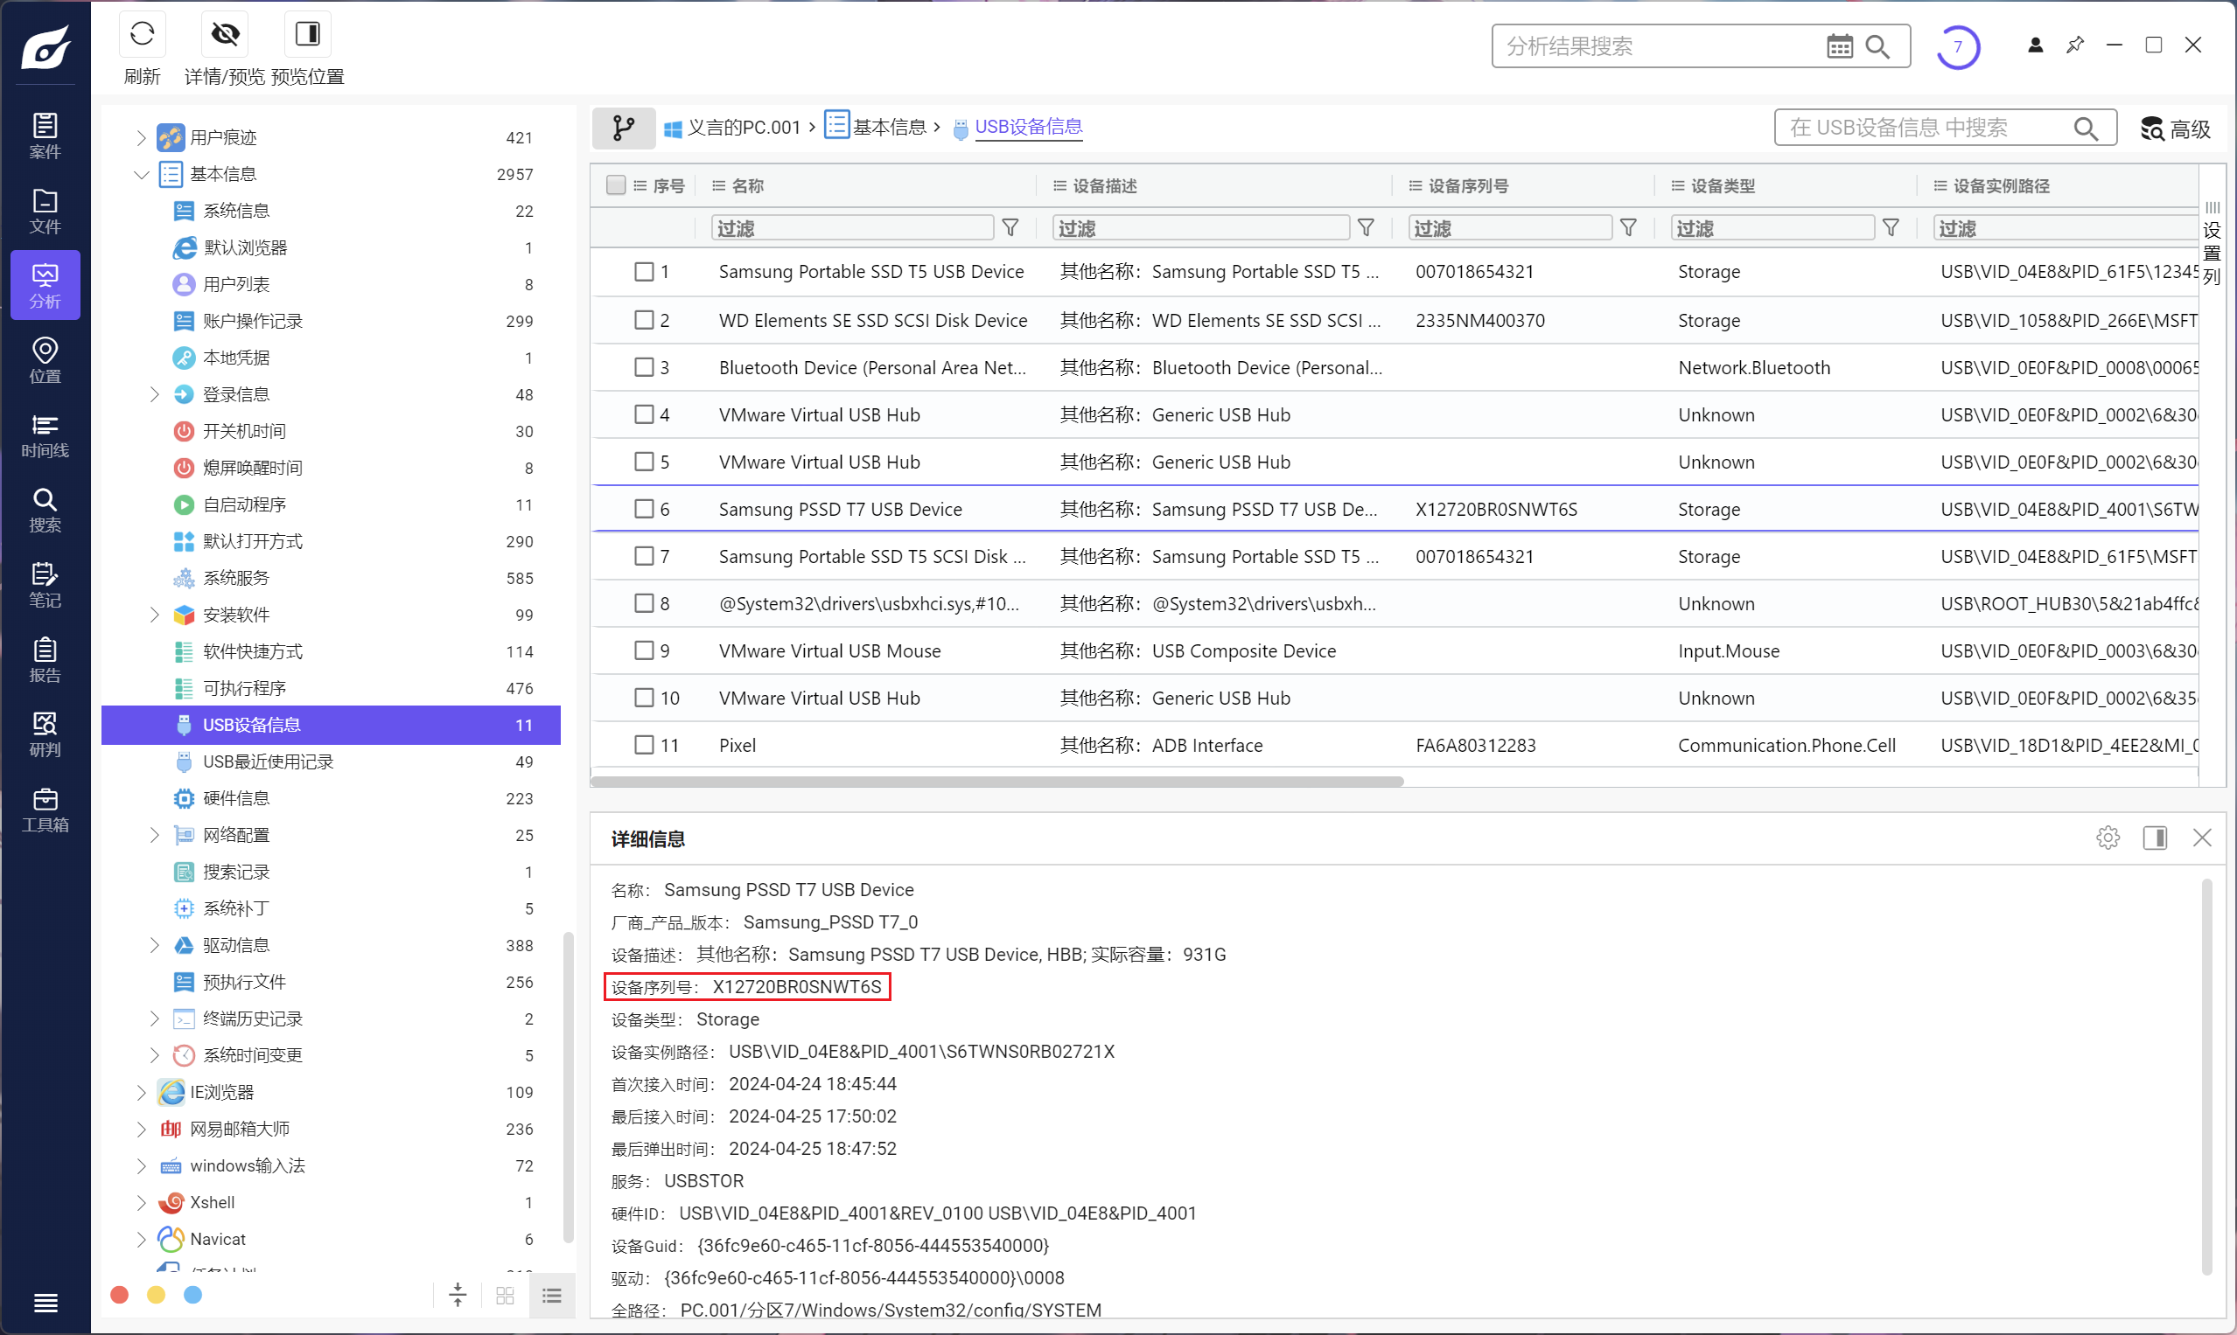Viewport: 2237px width, 1335px height.
Task: Toggle the 详情/预览 eye icon
Action: [225, 34]
